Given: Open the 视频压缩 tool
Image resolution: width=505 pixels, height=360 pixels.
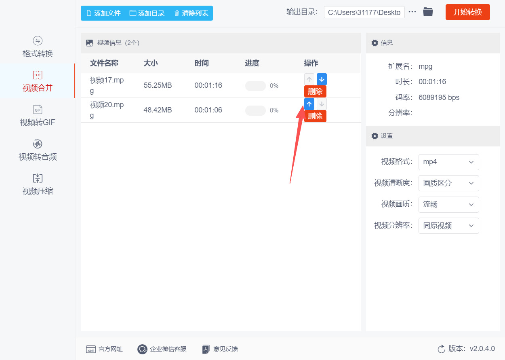Looking at the screenshot, I should coord(38,184).
